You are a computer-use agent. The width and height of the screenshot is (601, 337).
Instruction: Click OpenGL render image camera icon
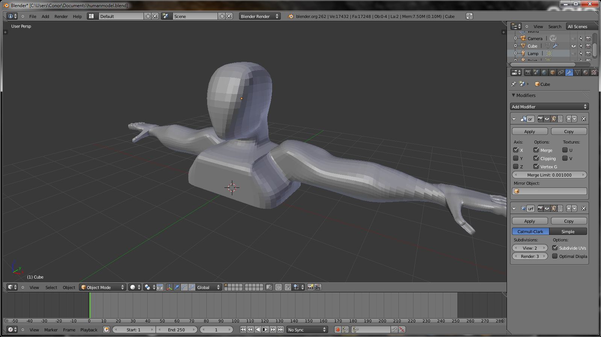tap(310, 287)
